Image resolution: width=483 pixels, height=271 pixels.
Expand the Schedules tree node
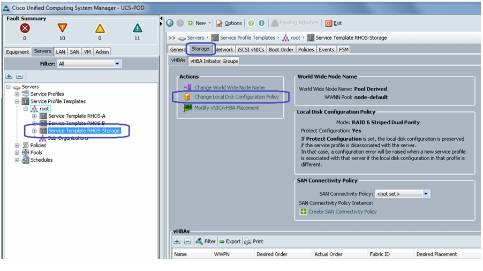click(x=17, y=160)
